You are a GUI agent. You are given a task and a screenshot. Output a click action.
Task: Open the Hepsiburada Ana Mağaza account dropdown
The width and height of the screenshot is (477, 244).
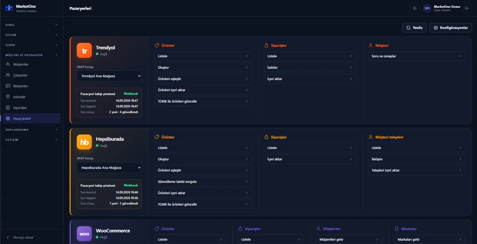click(109, 168)
